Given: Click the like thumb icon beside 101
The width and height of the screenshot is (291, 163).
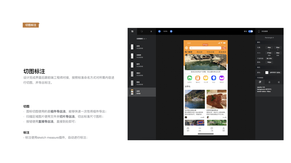Looking at the screenshot, I should click(x=226, y=117).
